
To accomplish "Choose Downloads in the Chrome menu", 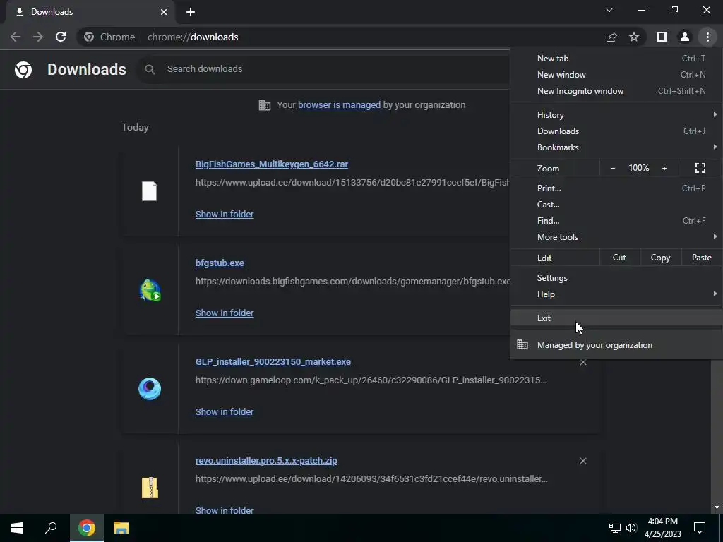I will [x=616, y=131].
